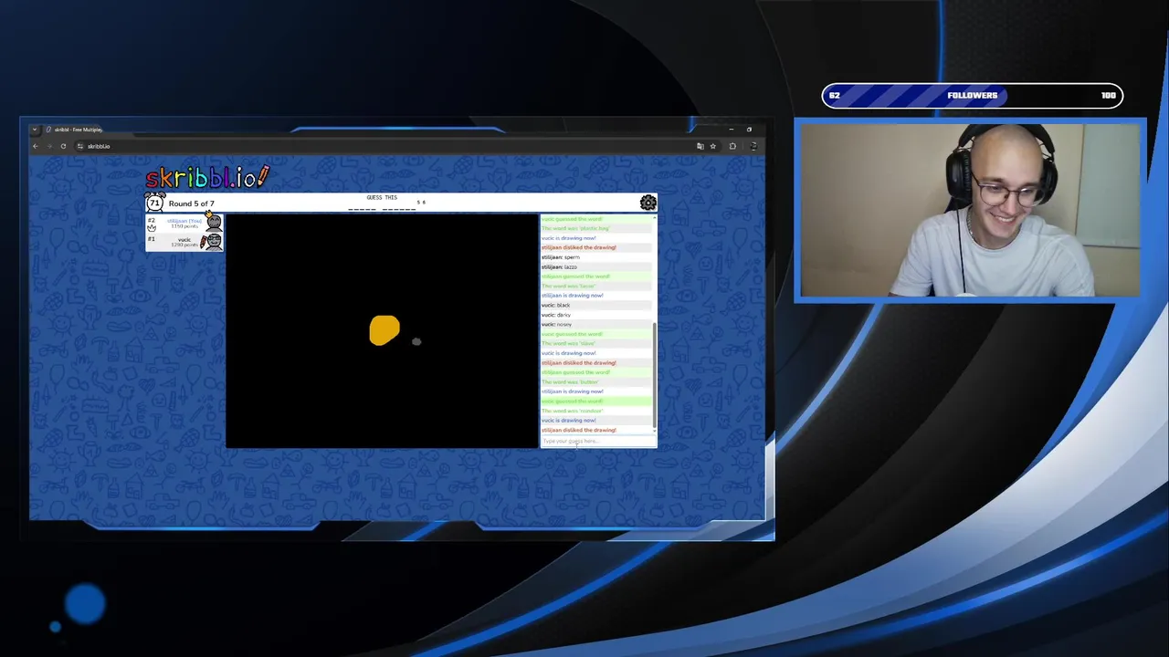The width and height of the screenshot is (1169, 657).
Task: Select the skribbl - Free Multiplayer tab
Action: (77, 130)
